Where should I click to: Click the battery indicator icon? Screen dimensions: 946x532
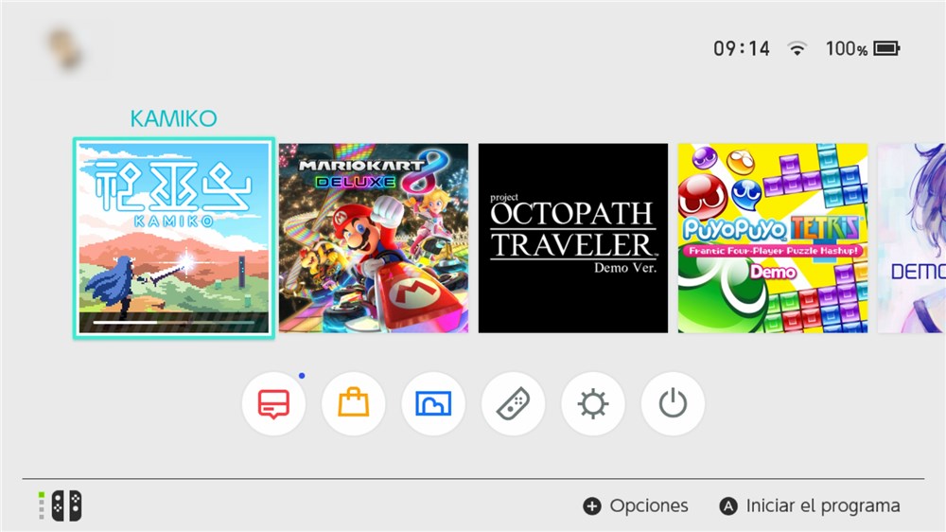[887, 48]
